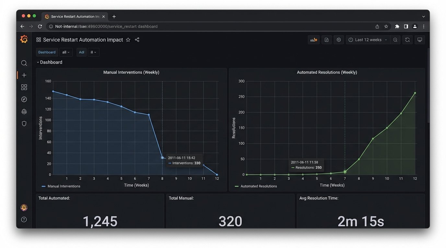Collapse the Dashboard row header
Viewport: 446px width, 248px height.
(x=49, y=62)
